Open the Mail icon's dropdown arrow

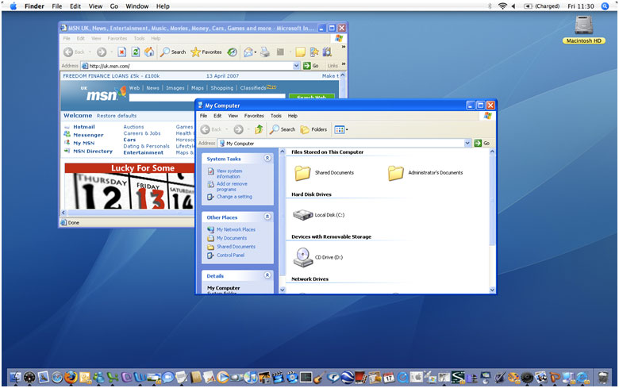256,52
